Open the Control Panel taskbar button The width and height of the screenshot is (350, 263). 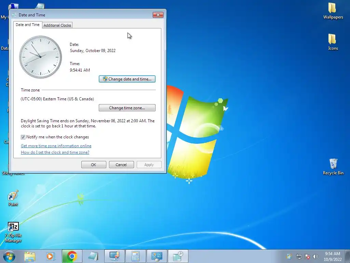[157, 256]
